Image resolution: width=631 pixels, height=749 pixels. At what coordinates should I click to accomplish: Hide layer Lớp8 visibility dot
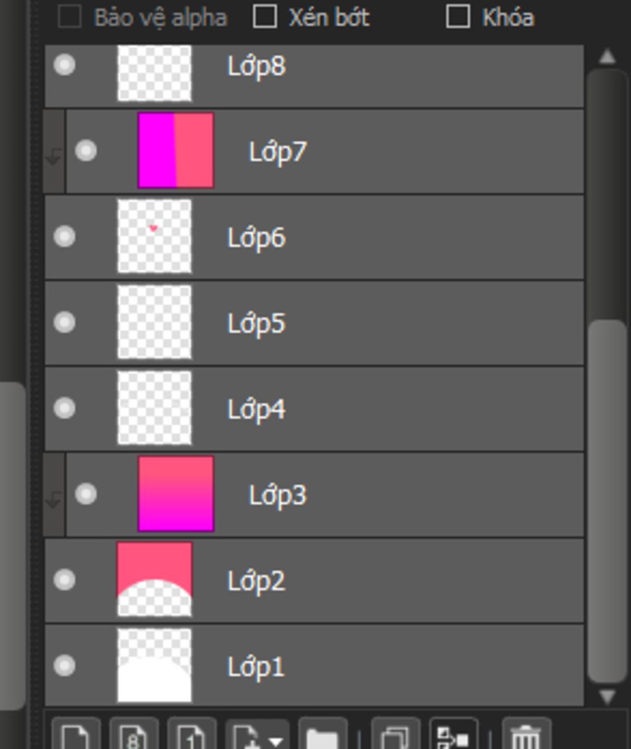coord(65,65)
